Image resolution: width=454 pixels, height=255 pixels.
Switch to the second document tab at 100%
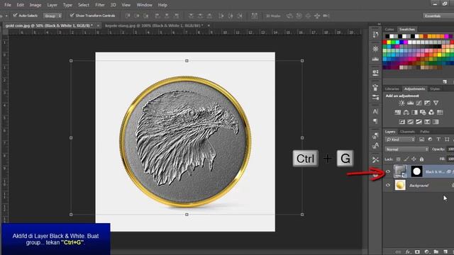[154, 25]
